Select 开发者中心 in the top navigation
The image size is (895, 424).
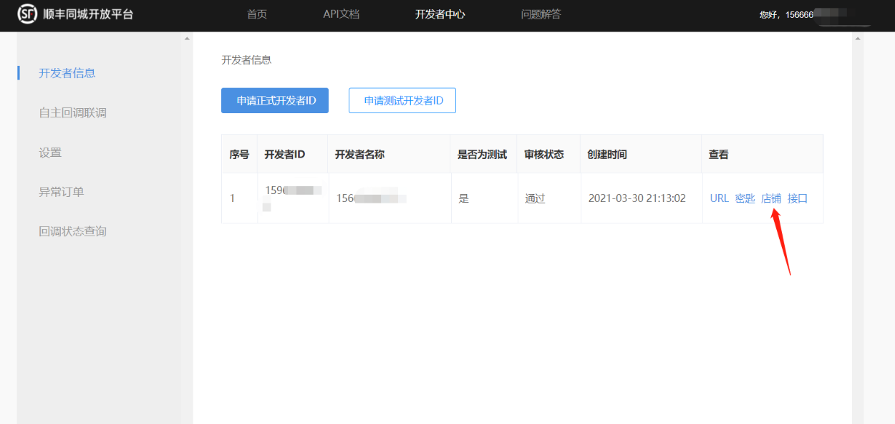440,14
